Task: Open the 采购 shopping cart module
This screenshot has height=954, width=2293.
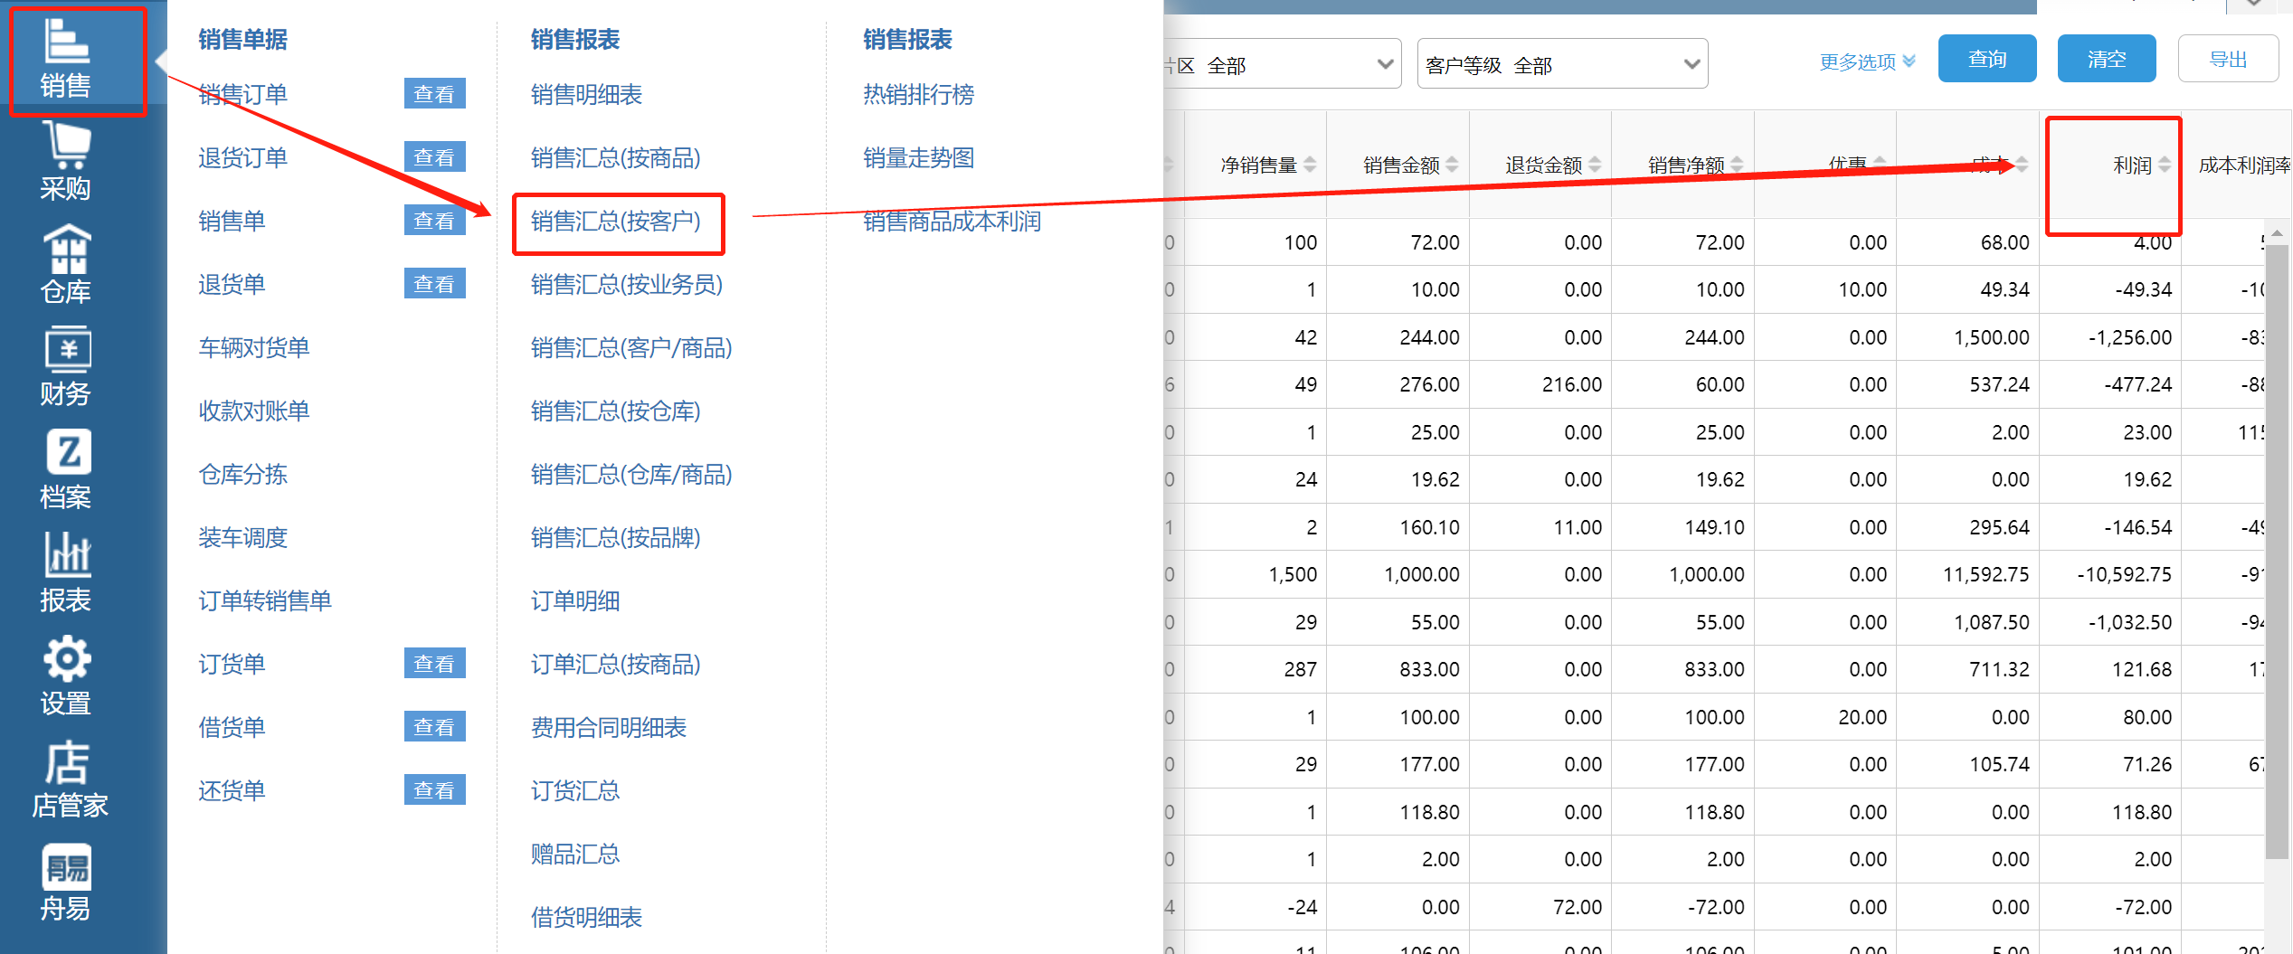Action: point(66,162)
